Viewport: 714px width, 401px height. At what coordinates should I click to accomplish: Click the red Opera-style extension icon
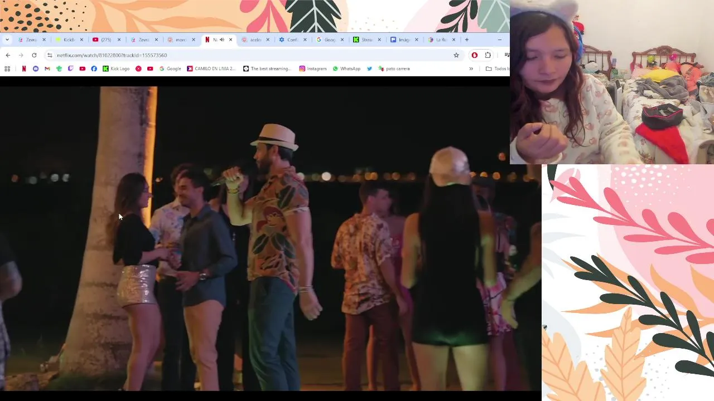coord(475,55)
